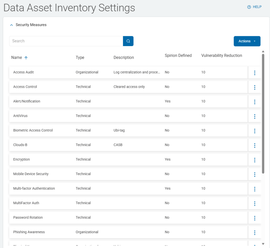Open the row menu for Phishing Awareness
The width and height of the screenshot is (270, 248).
tap(255, 232)
